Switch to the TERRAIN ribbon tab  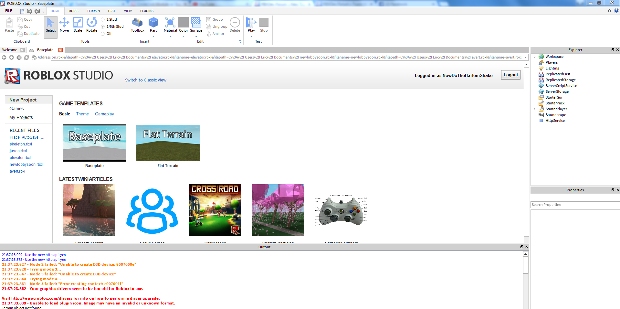tap(93, 11)
